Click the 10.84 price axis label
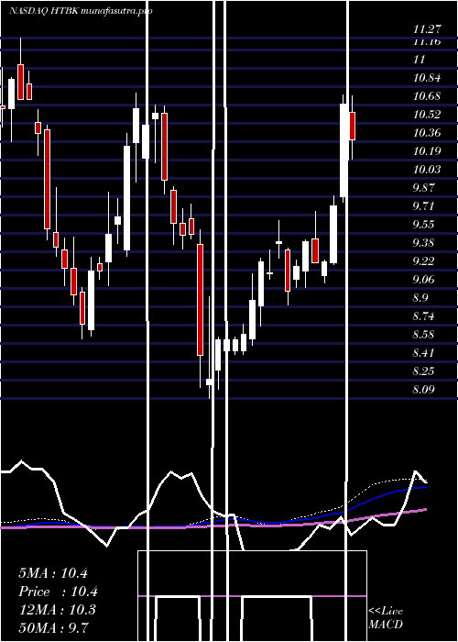Viewport: 458px width, 642px height. 427,78
